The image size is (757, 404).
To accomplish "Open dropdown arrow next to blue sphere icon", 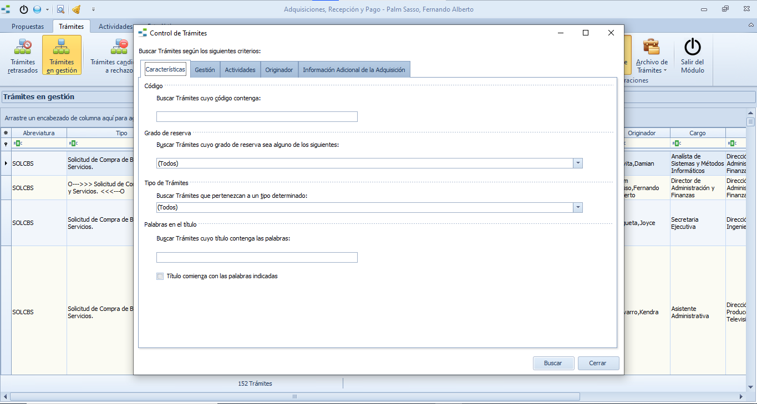I will [x=47, y=9].
